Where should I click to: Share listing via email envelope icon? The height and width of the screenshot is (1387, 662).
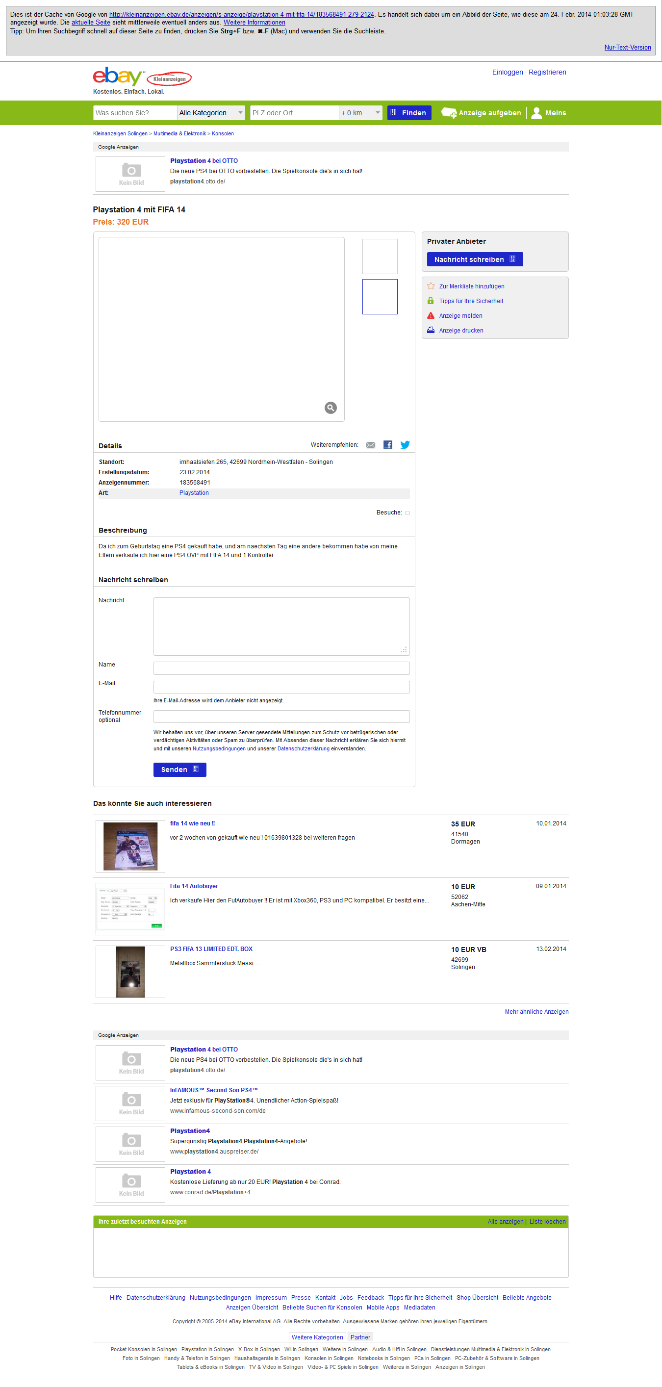(371, 445)
